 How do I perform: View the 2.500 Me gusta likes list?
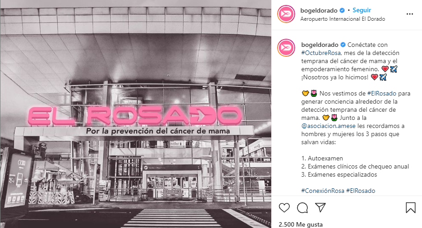301,224
